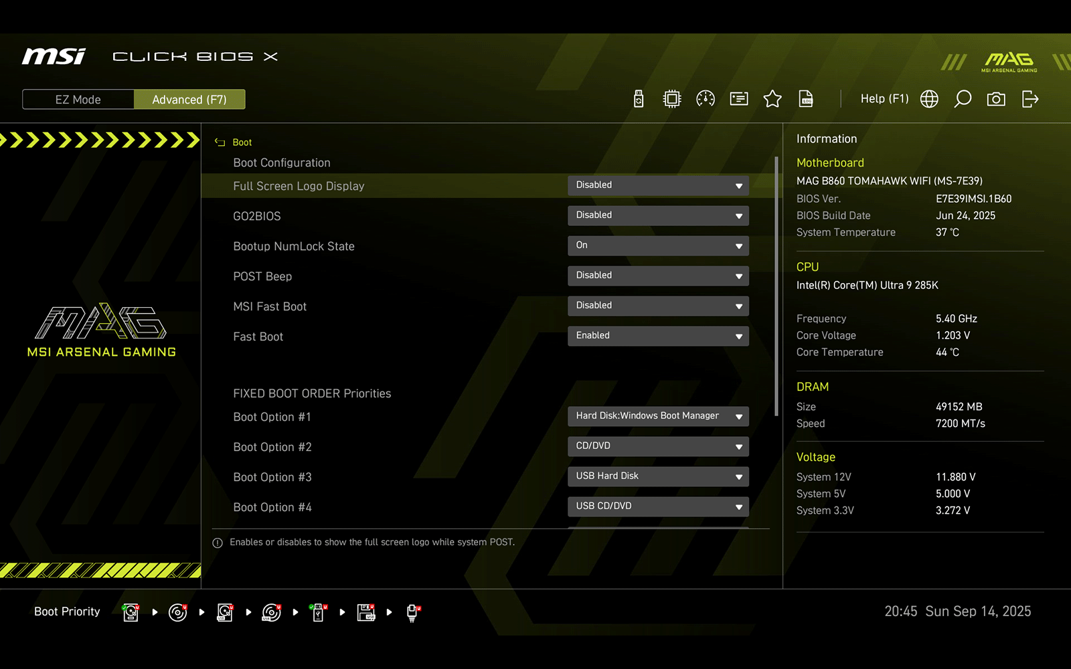Open the memory profile card icon
Image resolution: width=1071 pixels, height=669 pixels.
pos(739,99)
